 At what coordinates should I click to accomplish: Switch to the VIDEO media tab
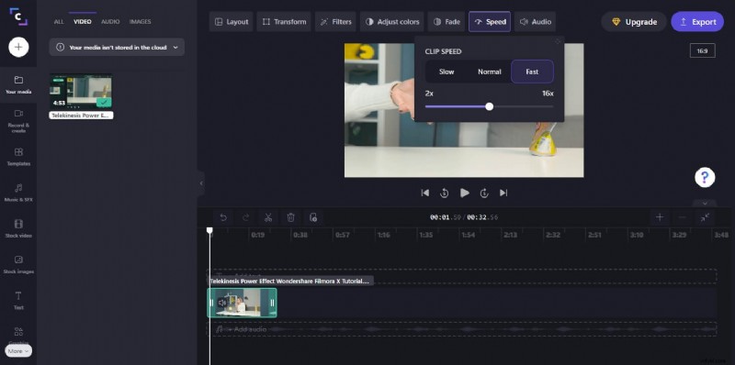point(83,21)
